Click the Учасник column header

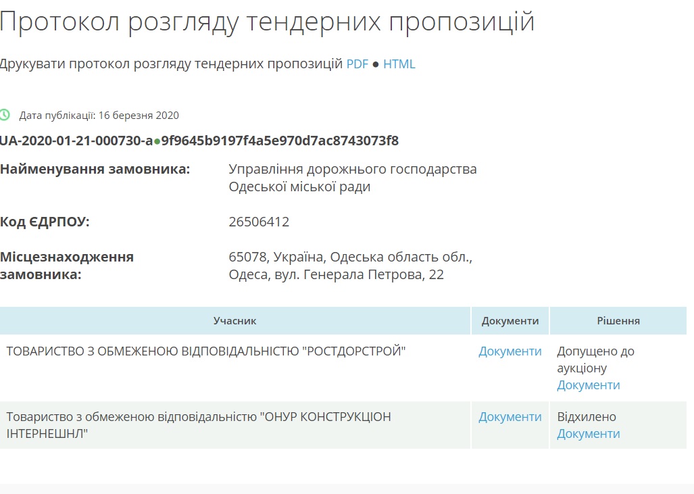[x=234, y=321]
